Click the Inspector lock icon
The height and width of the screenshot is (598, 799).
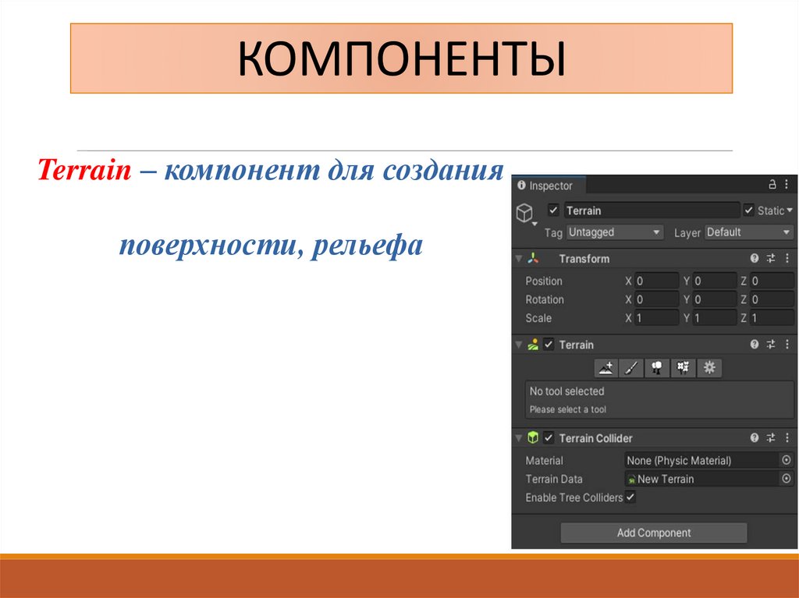click(x=772, y=185)
